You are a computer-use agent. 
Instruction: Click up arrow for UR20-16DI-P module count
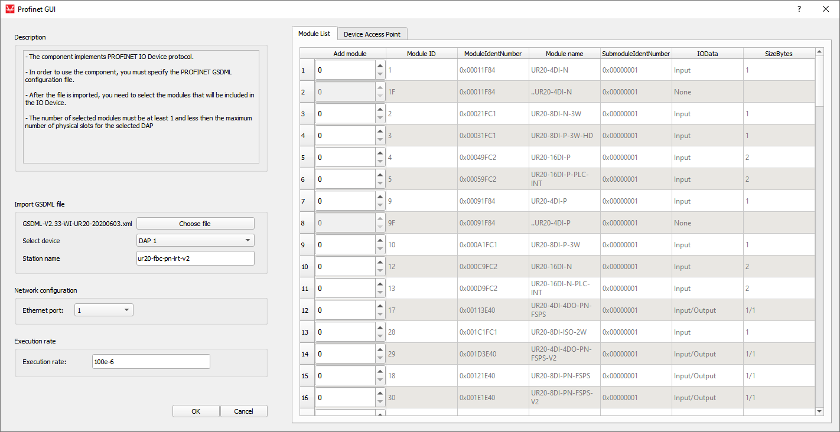tap(380, 152)
